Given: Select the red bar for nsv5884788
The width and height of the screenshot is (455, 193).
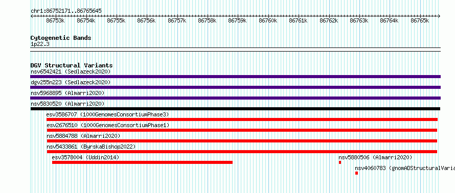Looking at the screenshot, I should (x=242, y=141).
